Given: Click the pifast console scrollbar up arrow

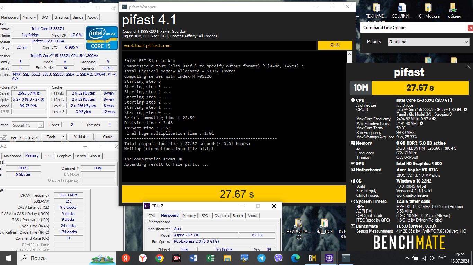Looking at the screenshot, I should pyautogui.click(x=349, y=54).
